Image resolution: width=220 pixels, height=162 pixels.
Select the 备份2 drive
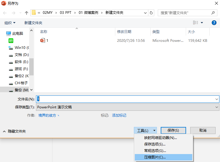[19, 76]
